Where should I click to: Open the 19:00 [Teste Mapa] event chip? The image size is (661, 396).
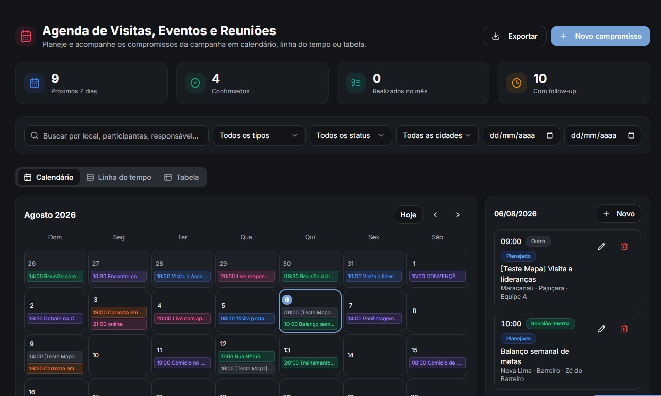246,368
